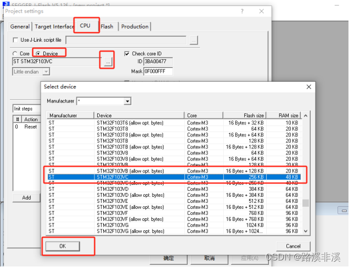Close the Select device dialog
Screen dimensions: 349x267
[x=309, y=87]
